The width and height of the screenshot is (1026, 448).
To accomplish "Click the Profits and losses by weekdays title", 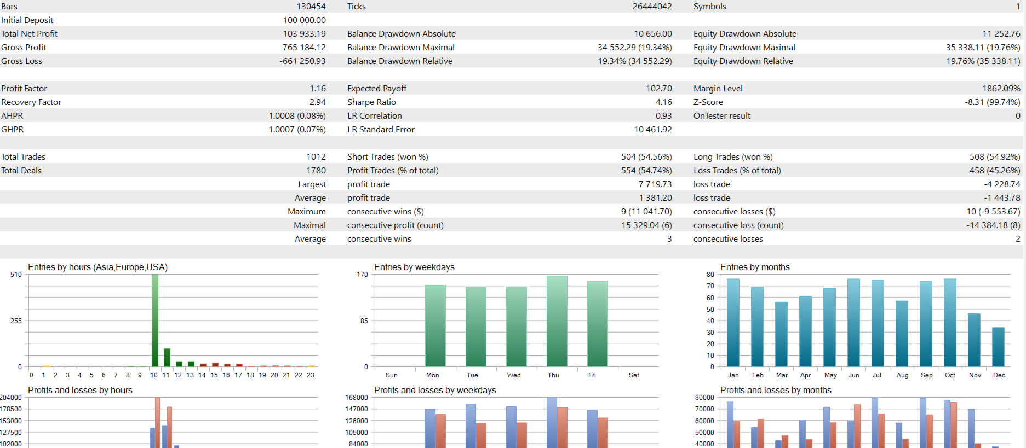I will [435, 390].
